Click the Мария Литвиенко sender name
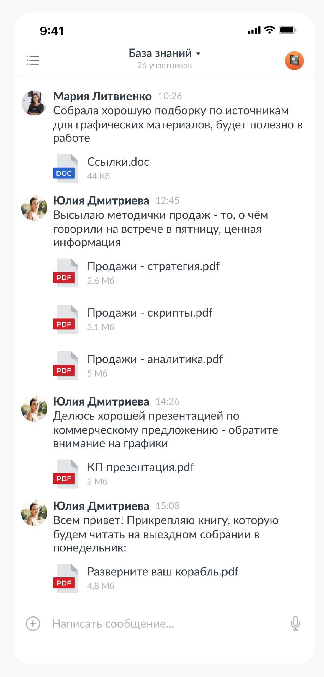This screenshot has width=324, height=677. [102, 96]
